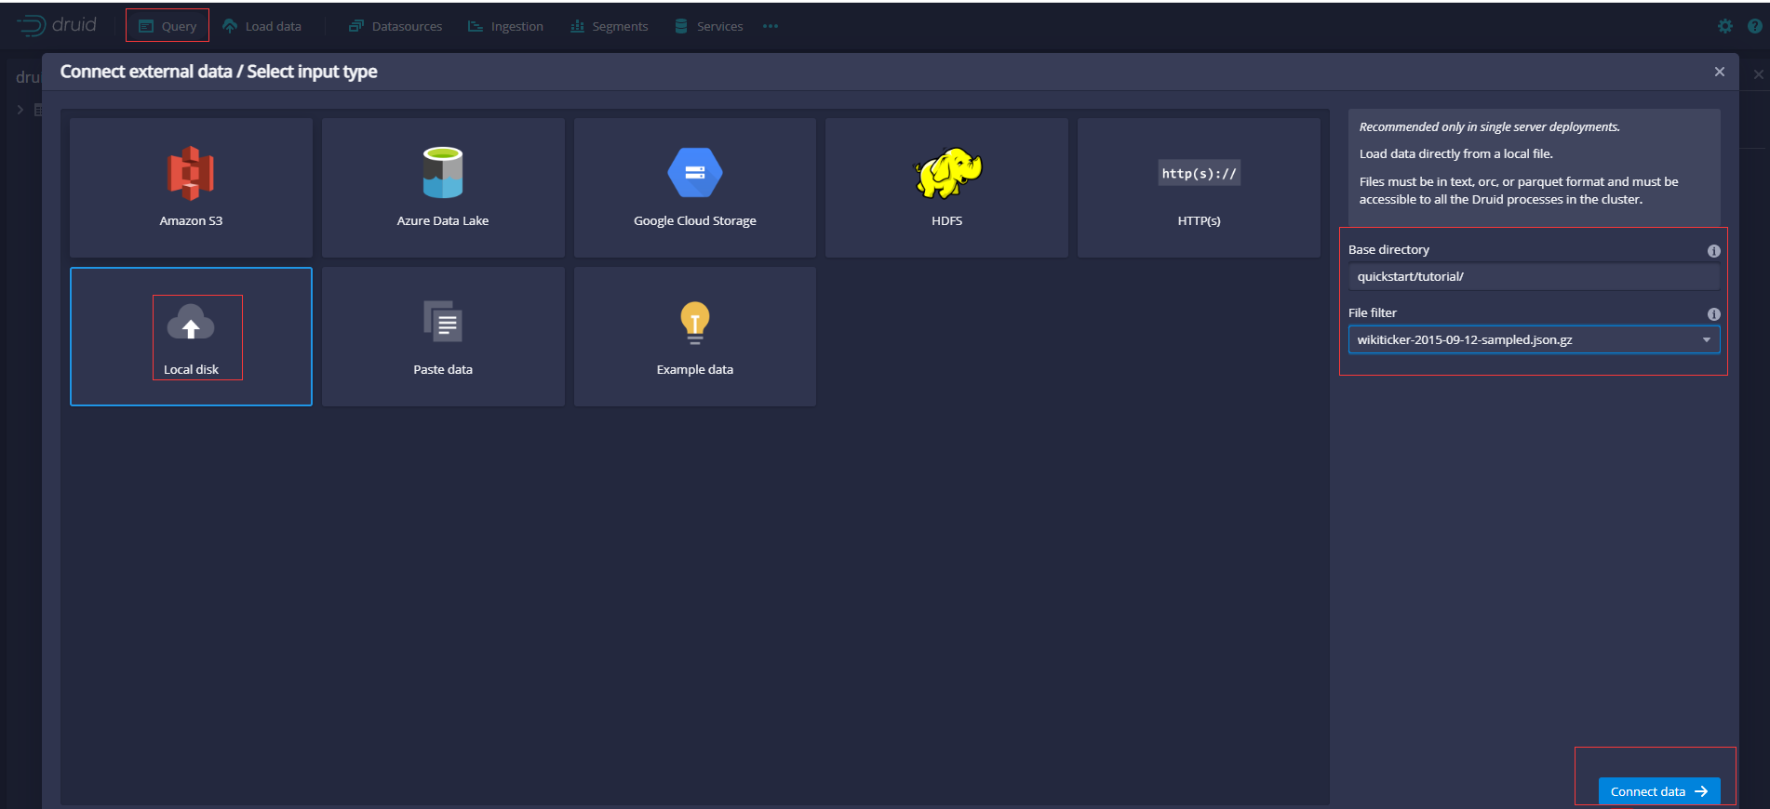Screen dimensions: 1770x809
Task: Switch to the Ingestion tab
Action: 505,26
